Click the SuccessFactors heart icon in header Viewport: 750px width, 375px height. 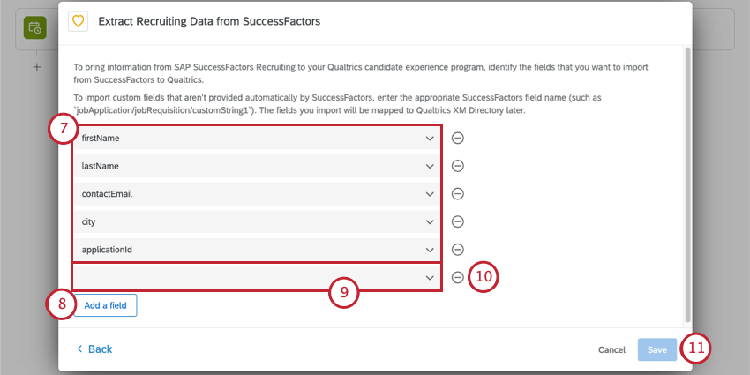(x=78, y=20)
